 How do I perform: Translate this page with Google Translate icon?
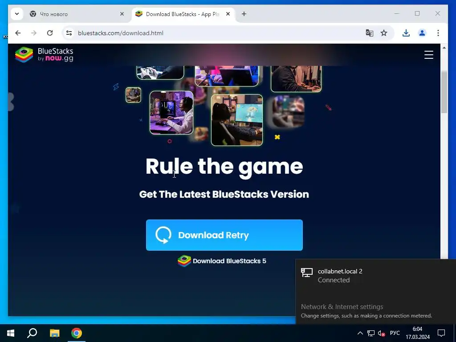point(369,33)
